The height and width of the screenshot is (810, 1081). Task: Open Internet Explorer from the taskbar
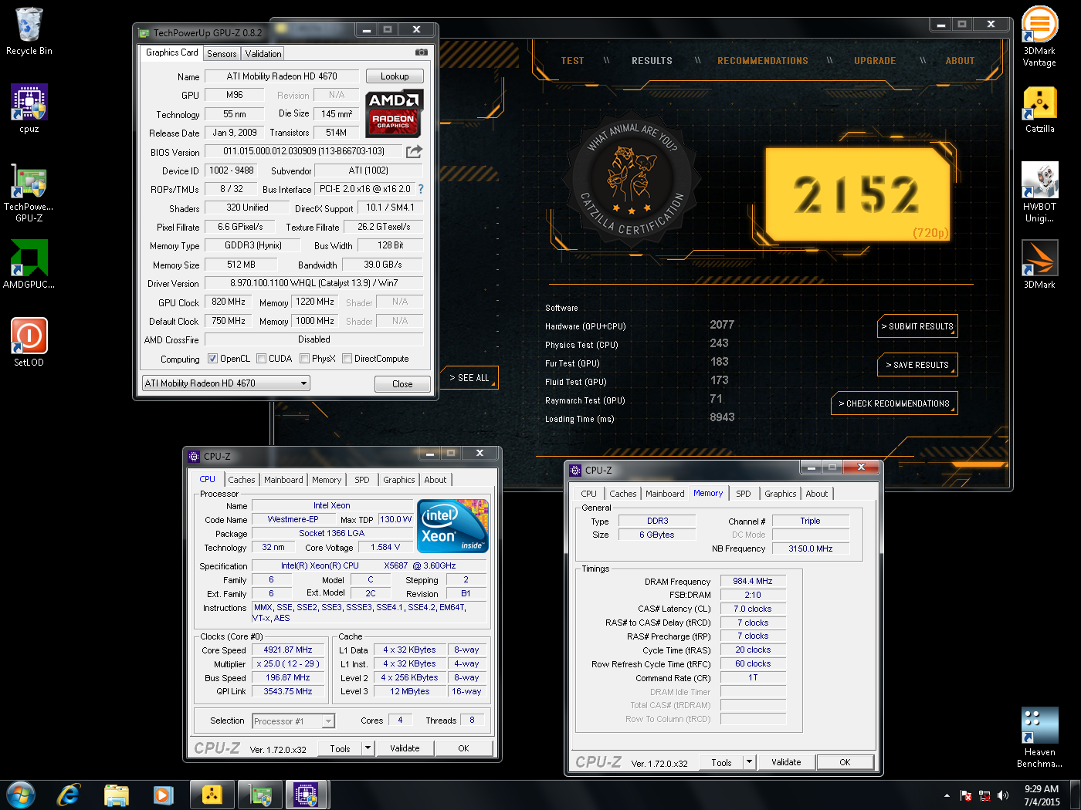click(69, 795)
